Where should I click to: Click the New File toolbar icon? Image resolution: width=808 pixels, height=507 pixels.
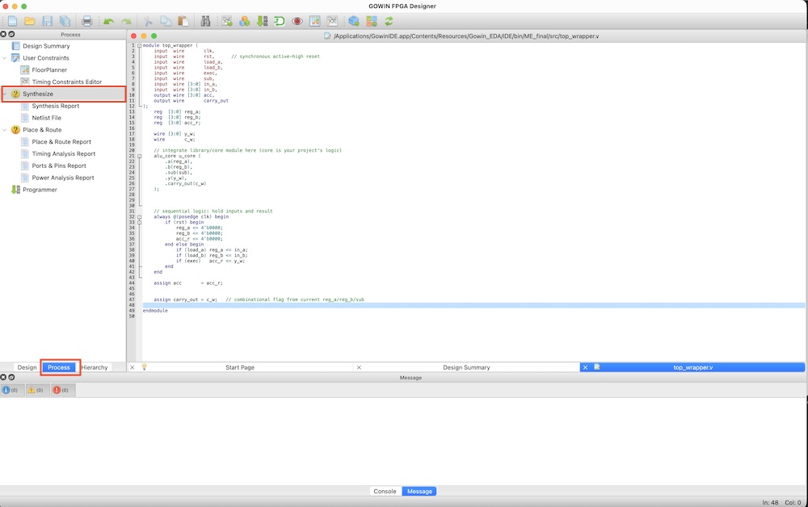pos(12,21)
